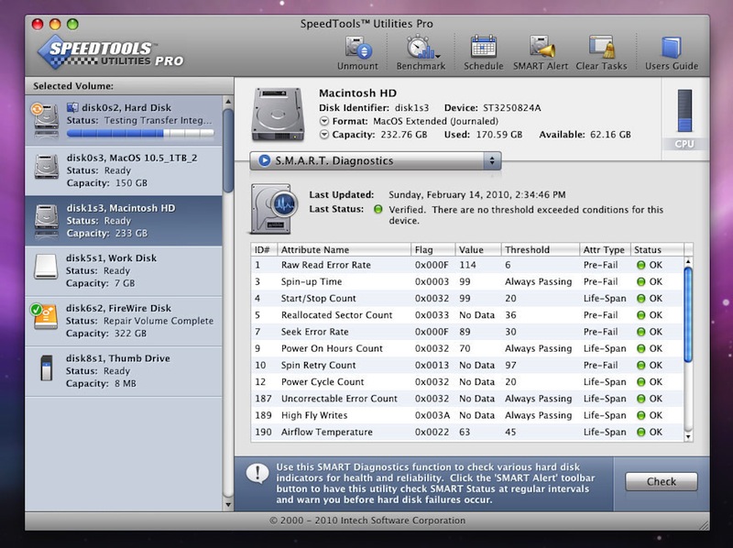
Task: Open the Schedule calendar icon
Action: pos(483,48)
